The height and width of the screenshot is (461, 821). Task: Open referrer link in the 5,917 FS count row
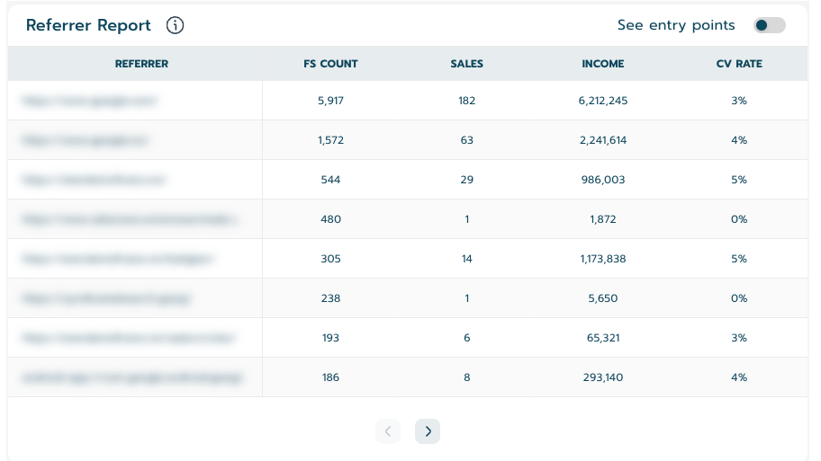90,101
